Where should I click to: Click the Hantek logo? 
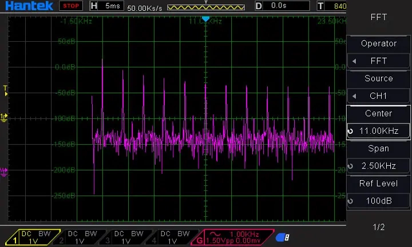click(27, 6)
